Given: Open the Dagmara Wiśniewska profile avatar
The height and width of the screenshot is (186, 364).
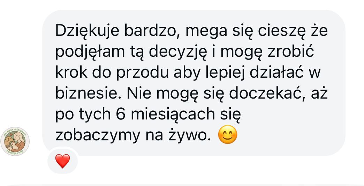Looking at the screenshot, I should point(15,141).
